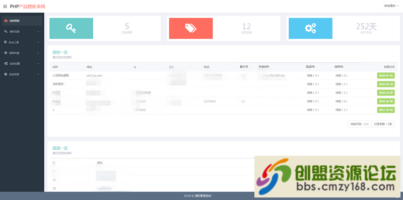Click the 授权FS 当前(1) in the 2018-01-13 row
The height and width of the screenshot is (200, 403).
pyautogui.click(x=341, y=84)
